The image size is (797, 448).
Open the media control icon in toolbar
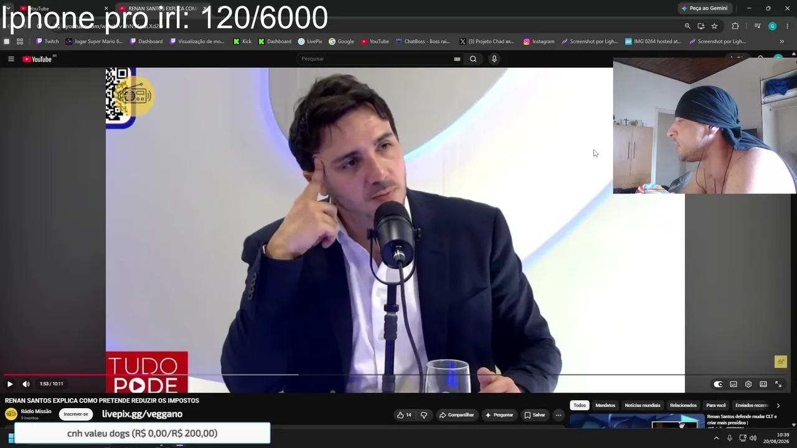[x=757, y=26]
